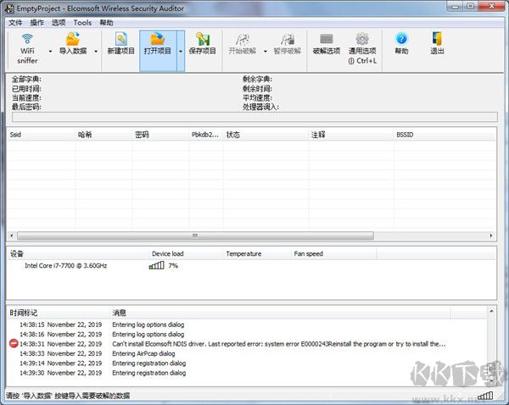Select the Can't install Elcomsoft NDIS driver entry

(x=247, y=344)
